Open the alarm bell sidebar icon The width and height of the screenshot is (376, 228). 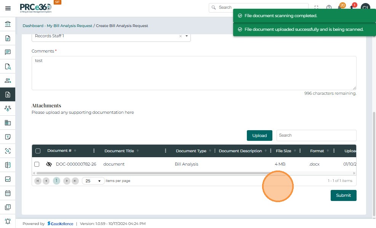(x=8, y=221)
